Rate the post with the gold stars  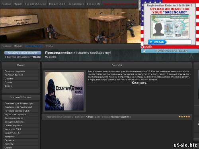pyautogui.click(x=184, y=117)
